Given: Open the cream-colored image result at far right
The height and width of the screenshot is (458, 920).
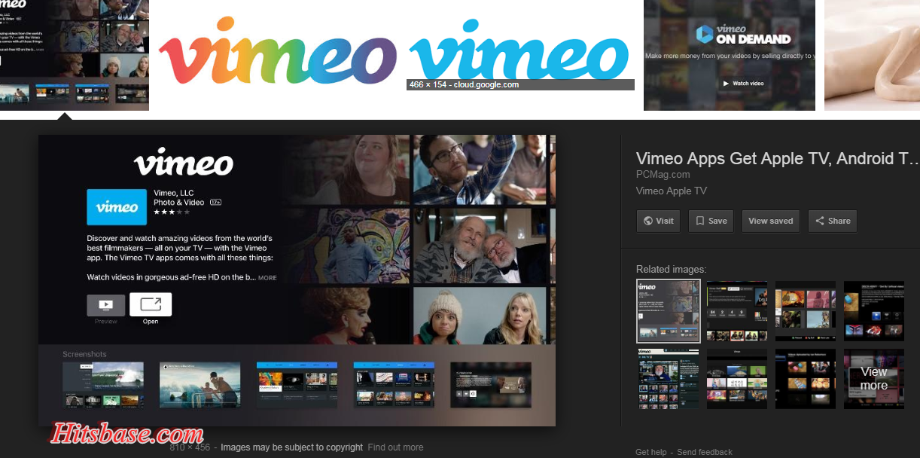Looking at the screenshot, I should click(x=872, y=55).
